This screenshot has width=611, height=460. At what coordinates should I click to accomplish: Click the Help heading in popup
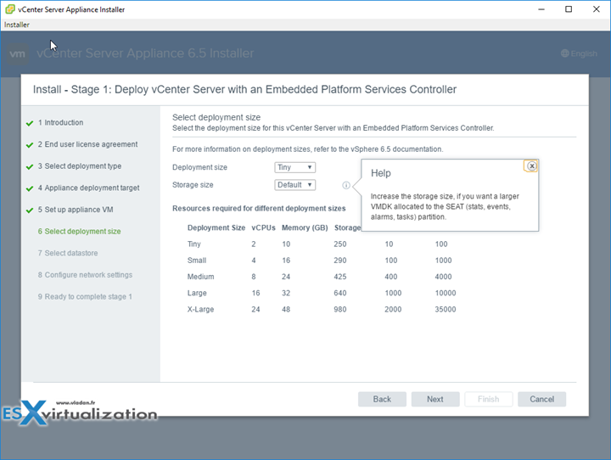point(381,173)
